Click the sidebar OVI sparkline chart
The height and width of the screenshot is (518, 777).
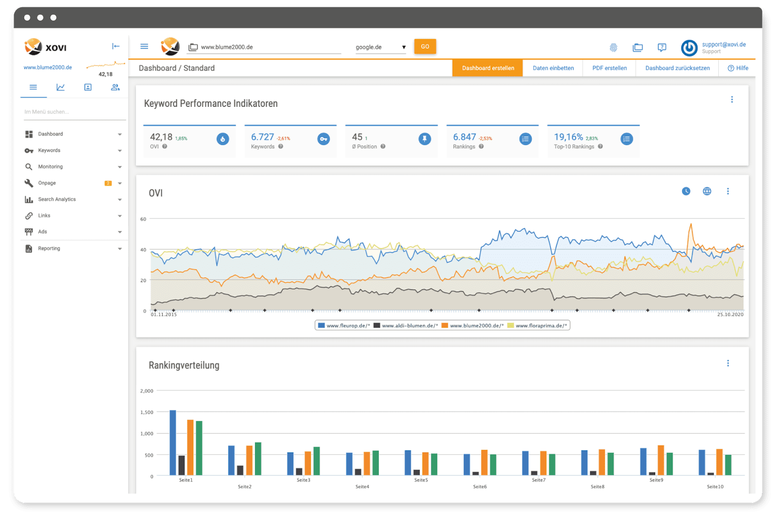pos(105,64)
